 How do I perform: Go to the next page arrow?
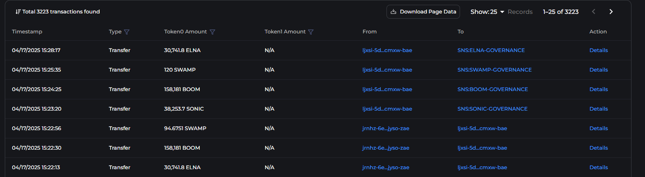click(x=611, y=12)
